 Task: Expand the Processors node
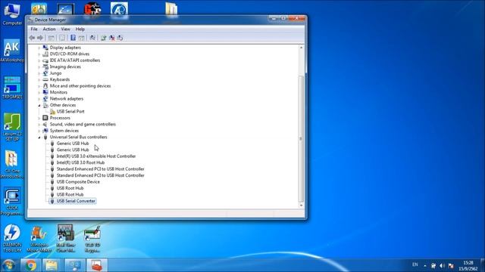[39, 118]
